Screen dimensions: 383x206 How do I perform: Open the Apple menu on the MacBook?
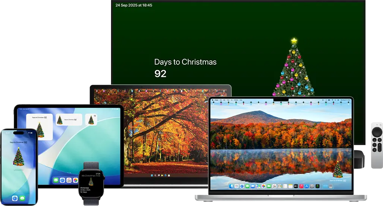click(x=212, y=100)
